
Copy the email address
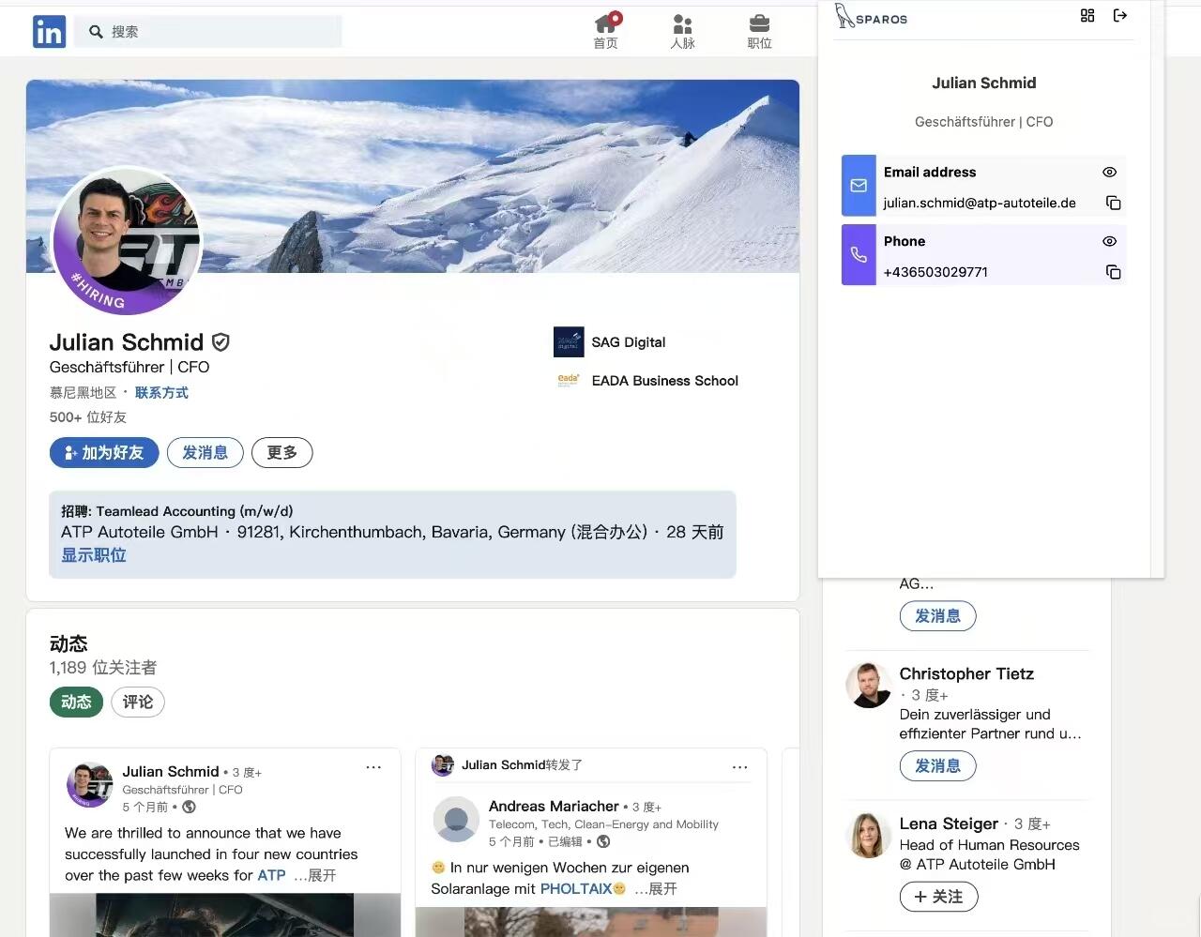[x=1114, y=203]
